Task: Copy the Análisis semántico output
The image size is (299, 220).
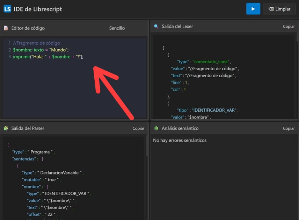Action: pos(289,128)
